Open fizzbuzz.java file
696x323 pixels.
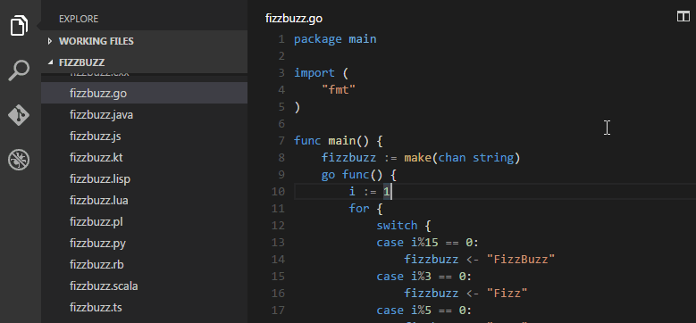tap(144, 115)
